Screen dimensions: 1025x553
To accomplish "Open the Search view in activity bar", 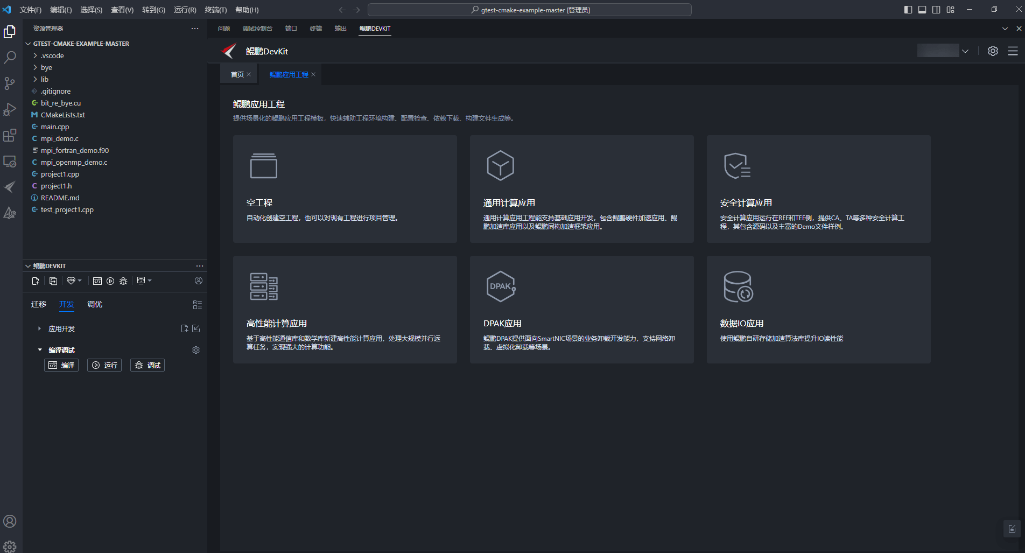I will pos(10,58).
